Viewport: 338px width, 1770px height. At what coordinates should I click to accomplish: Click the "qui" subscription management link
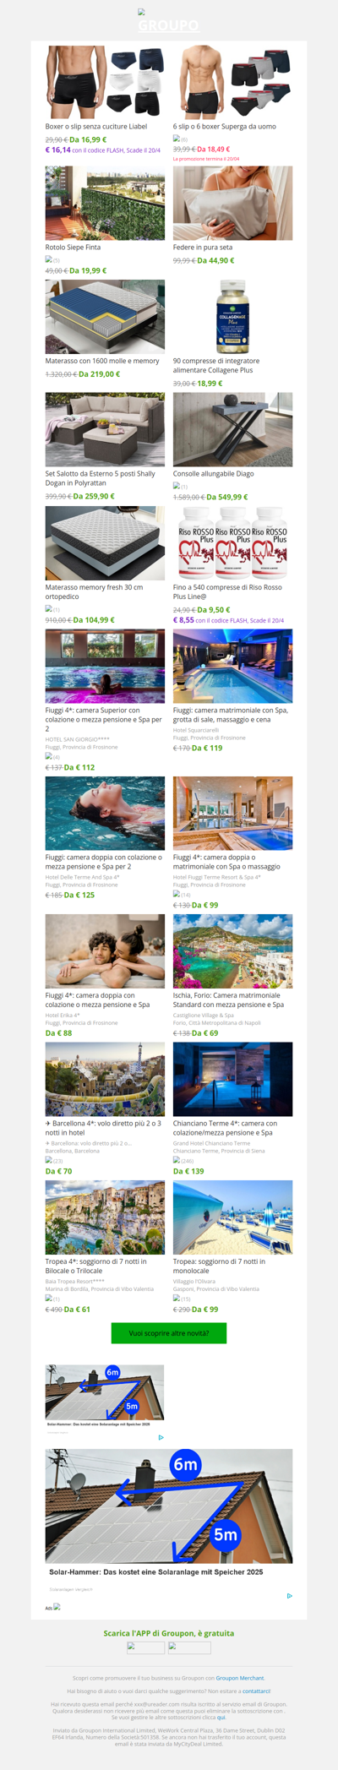(x=221, y=1717)
